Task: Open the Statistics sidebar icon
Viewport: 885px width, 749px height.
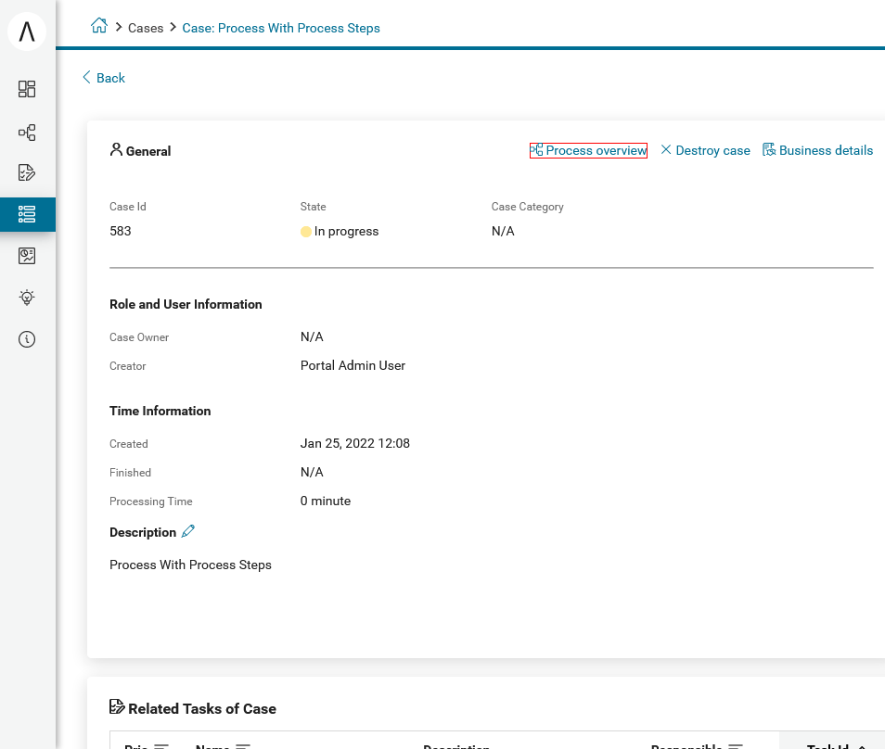Action: point(27,256)
